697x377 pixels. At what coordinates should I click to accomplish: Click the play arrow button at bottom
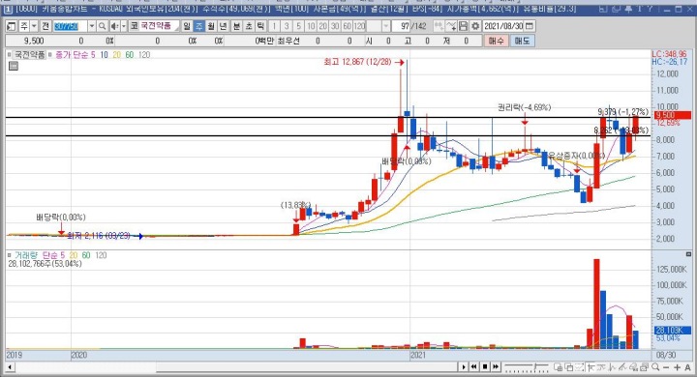(464, 366)
